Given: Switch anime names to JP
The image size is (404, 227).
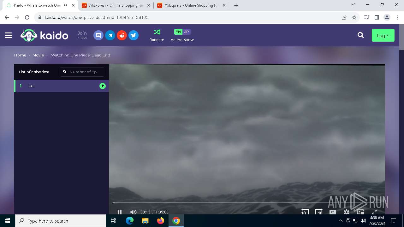Looking at the screenshot, I should click(187, 32).
